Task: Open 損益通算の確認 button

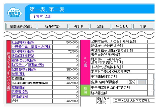Action: 21,26
